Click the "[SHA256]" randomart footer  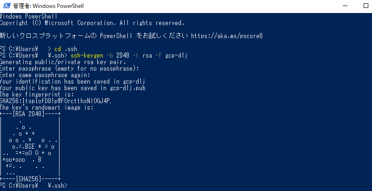(29, 178)
